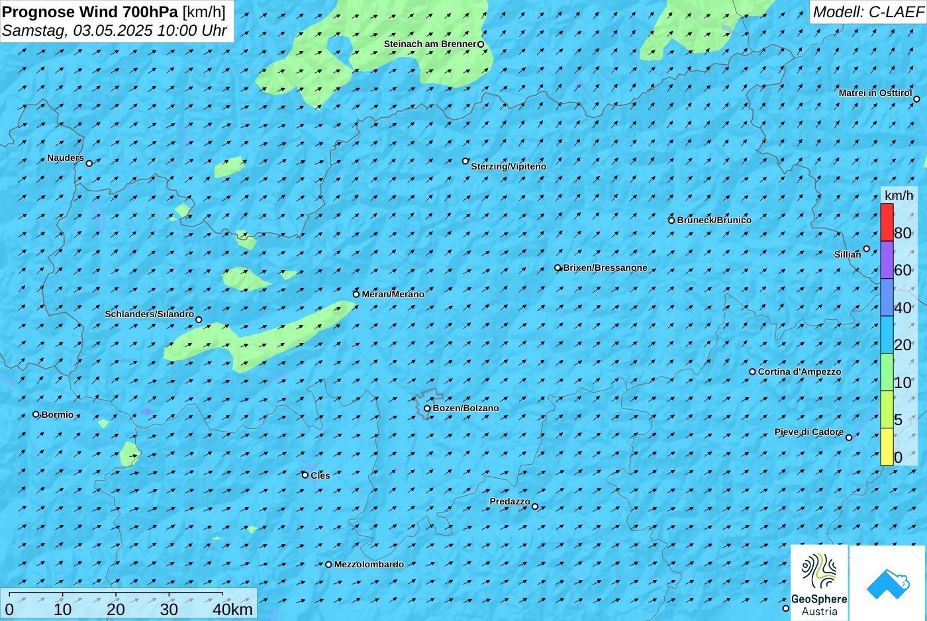
Task: Click the 'Mezzolombardo' label text
Action: 369,565
